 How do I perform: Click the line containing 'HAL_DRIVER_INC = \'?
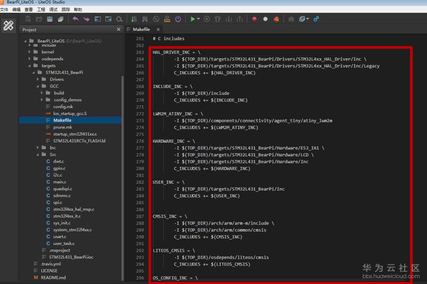click(x=176, y=52)
